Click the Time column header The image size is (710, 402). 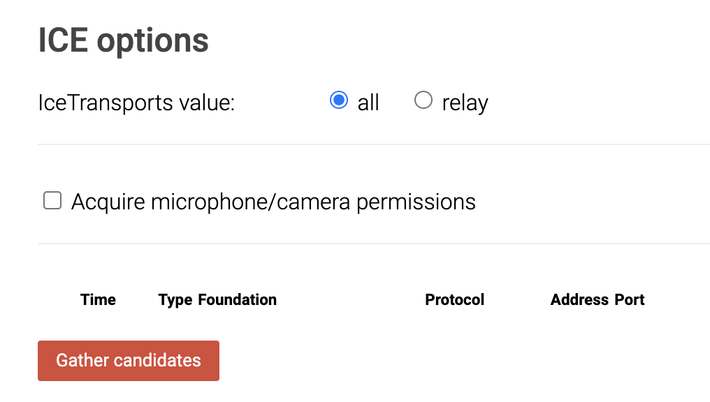tap(99, 300)
